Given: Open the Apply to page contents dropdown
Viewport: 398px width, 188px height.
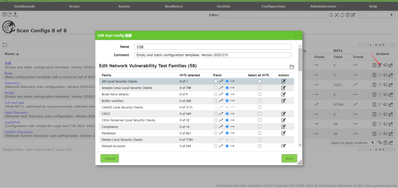Looking at the screenshot, I should (353, 143).
